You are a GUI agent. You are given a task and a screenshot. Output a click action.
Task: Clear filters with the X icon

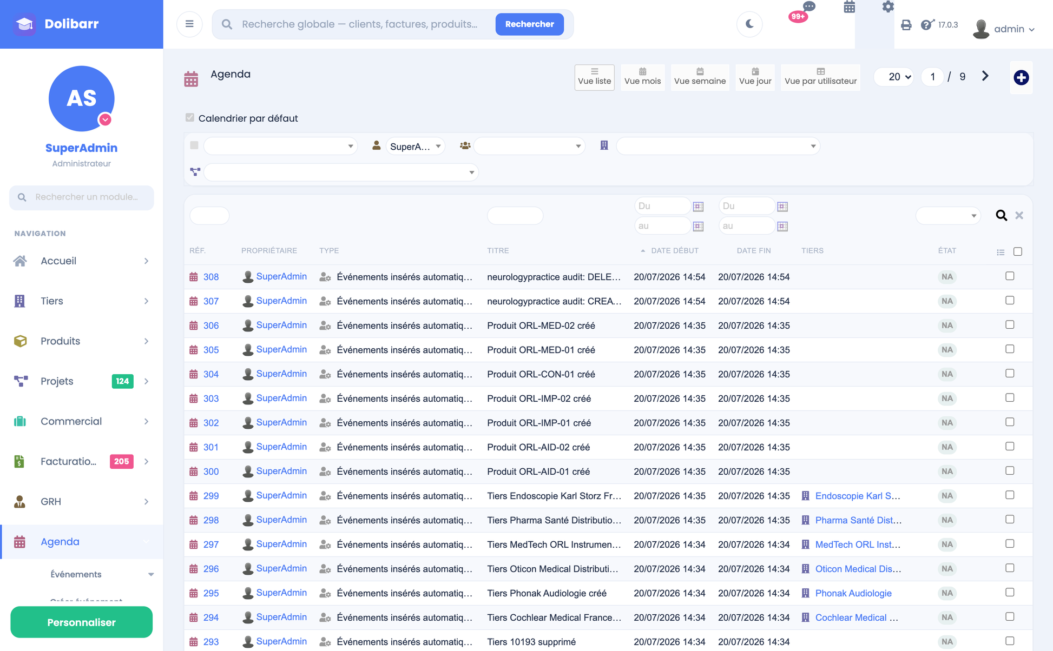pyautogui.click(x=1019, y=215)
